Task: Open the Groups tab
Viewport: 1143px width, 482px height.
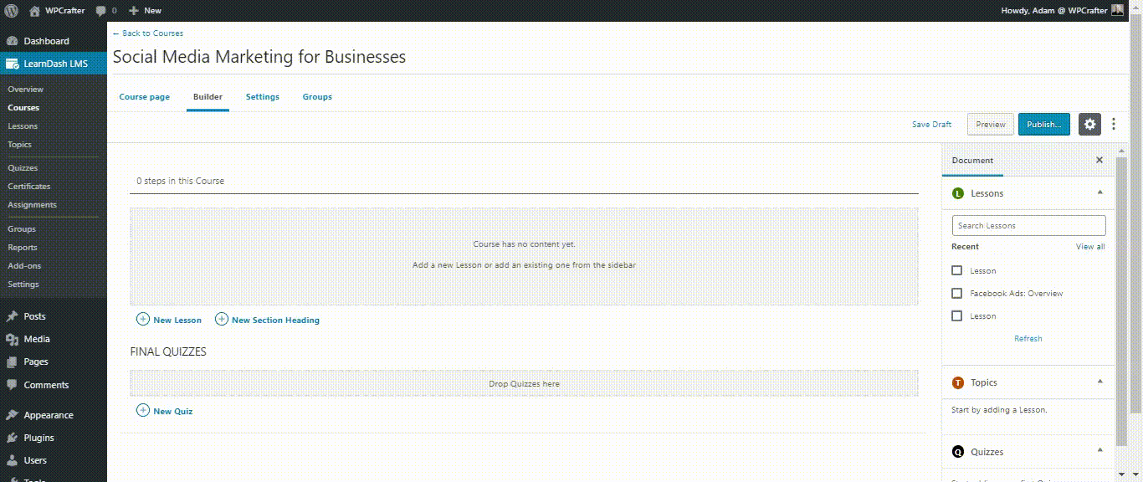Action: (x=317, y=97)
